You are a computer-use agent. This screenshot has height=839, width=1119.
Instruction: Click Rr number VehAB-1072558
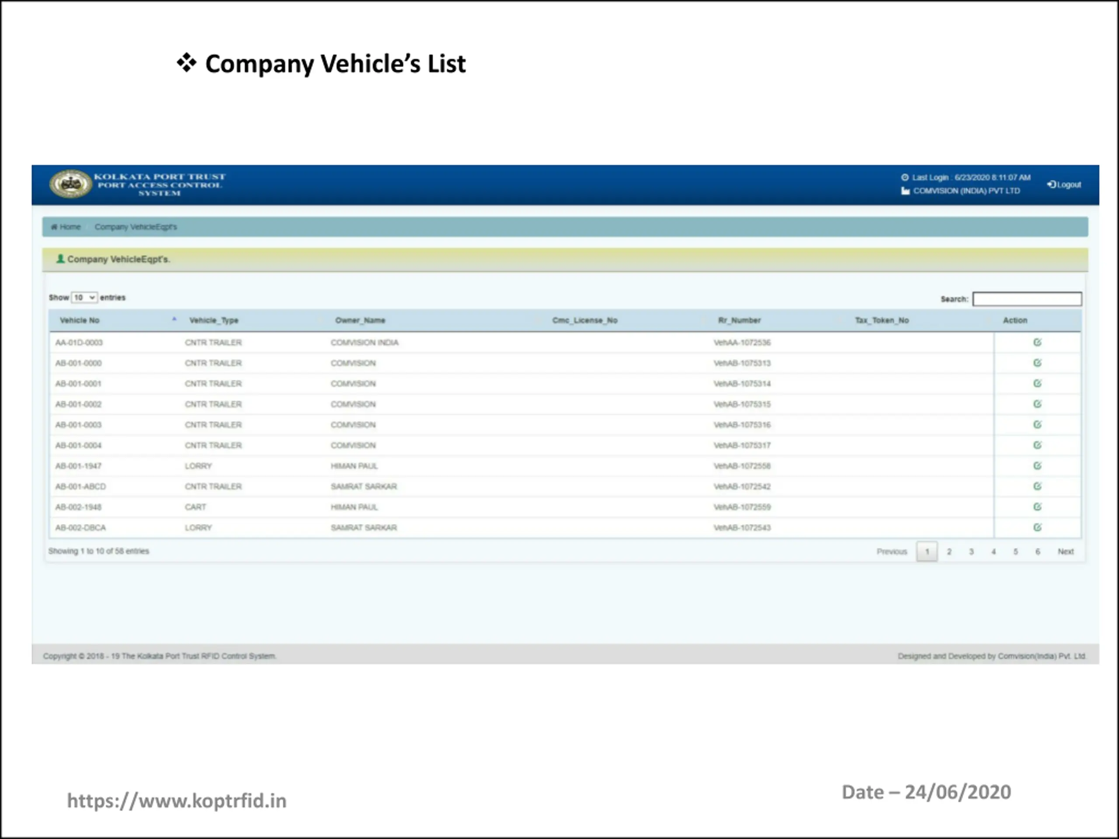coord(742,466)
